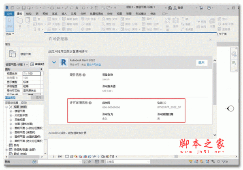Click the license dialog vertical scrollbar
Image resolution: width=243 pixels, height=170 pixels.
215,83
